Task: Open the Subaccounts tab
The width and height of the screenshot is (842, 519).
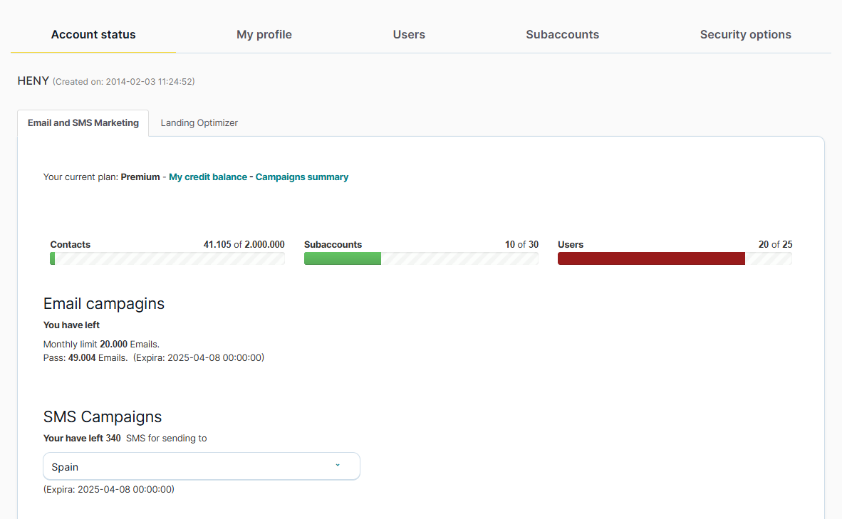Action: click(562, 34)
